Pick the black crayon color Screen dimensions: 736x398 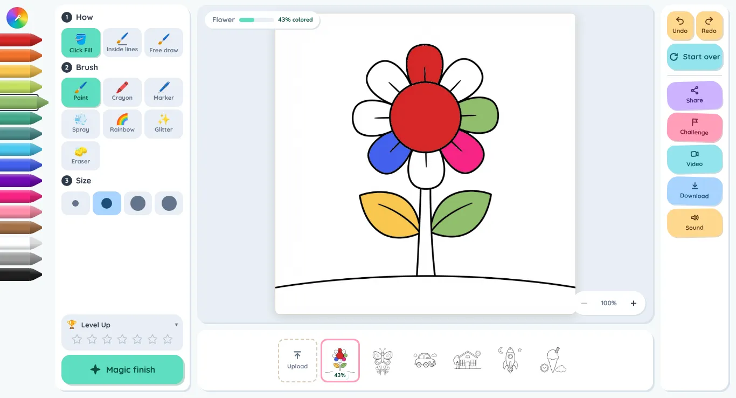click(x=21, y=275)
